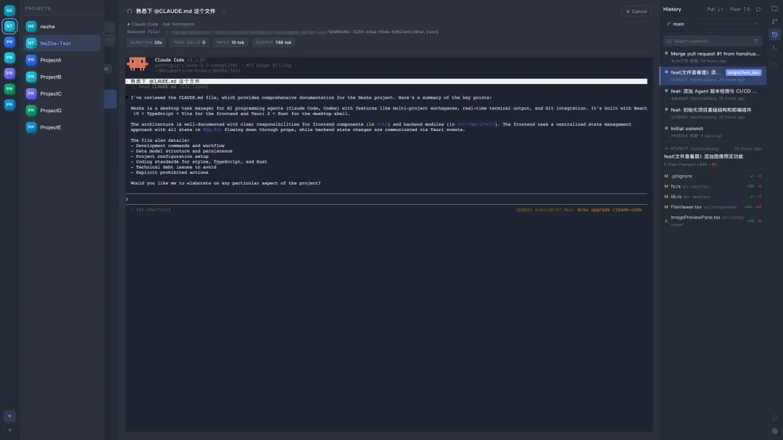Select the 'Merge pull request #1' commit
Screen dimensions: 783x440
(x=713, y=56)
